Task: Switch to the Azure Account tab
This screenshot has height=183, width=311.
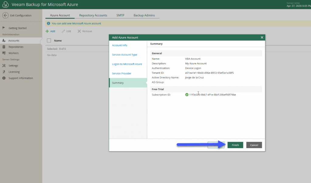Action: coord(60,15)
